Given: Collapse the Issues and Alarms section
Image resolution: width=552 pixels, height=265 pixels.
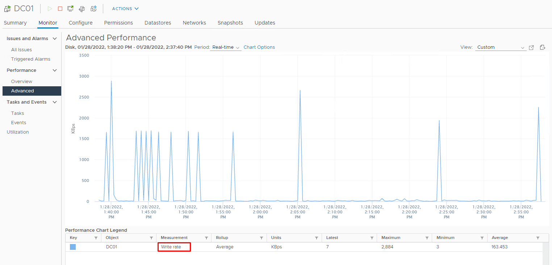Looking at the screenshot, I should [x=55, y=39].
